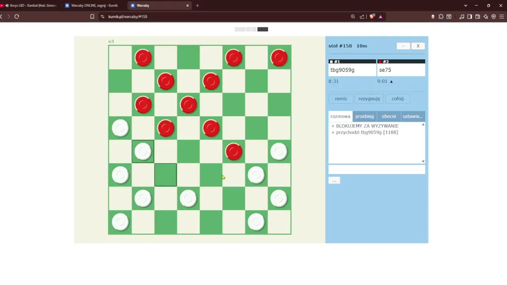Click player name tbg9059g

point(342,70)
